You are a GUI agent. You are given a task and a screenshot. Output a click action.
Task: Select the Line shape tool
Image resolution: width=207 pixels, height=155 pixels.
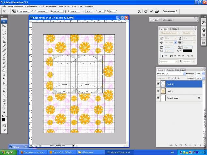click(x=4, y=95)
